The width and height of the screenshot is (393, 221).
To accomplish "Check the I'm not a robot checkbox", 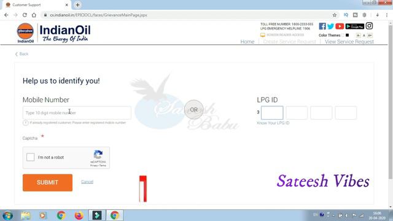I will click(x=30, y=157).
